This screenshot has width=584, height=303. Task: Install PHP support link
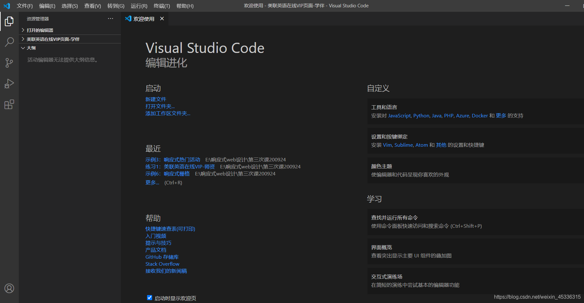[449, 115]
